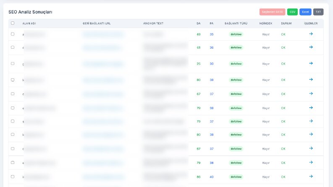Click Hayır in the DA 25 row
333x187 pixels.
pyautogui.click(x=266, y=64)
